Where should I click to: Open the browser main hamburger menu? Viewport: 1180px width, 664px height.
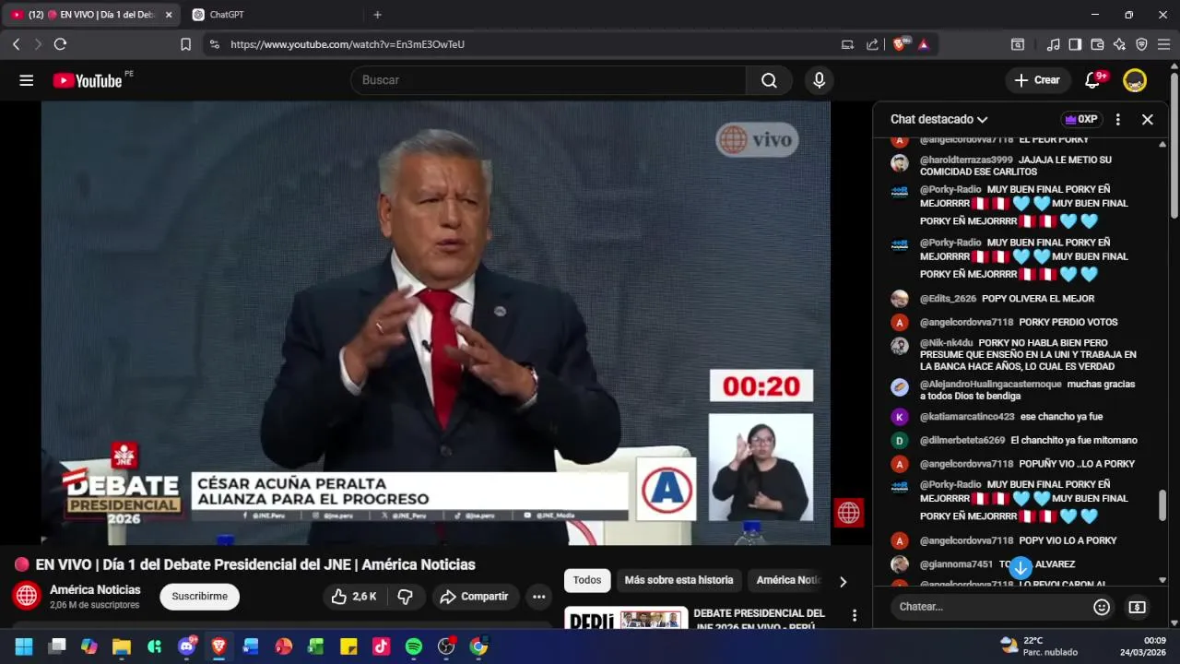1163,44
